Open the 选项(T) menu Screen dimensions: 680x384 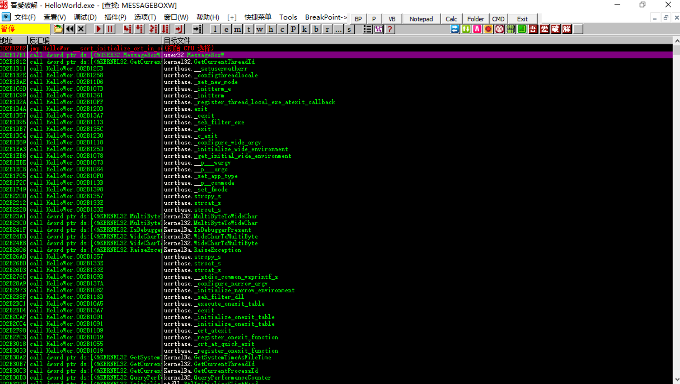(145, 17)
